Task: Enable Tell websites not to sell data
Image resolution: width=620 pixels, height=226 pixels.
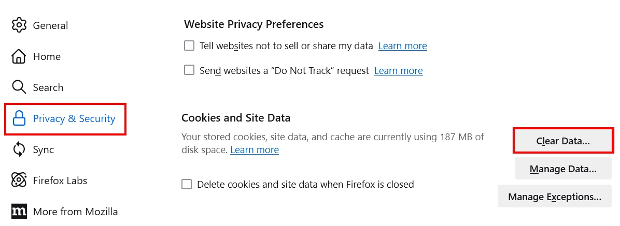Action: tap(189, 46)
